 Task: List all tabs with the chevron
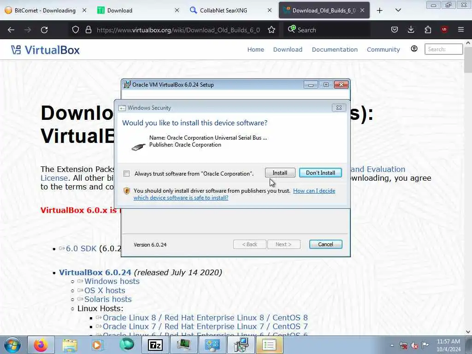point(398,10)
